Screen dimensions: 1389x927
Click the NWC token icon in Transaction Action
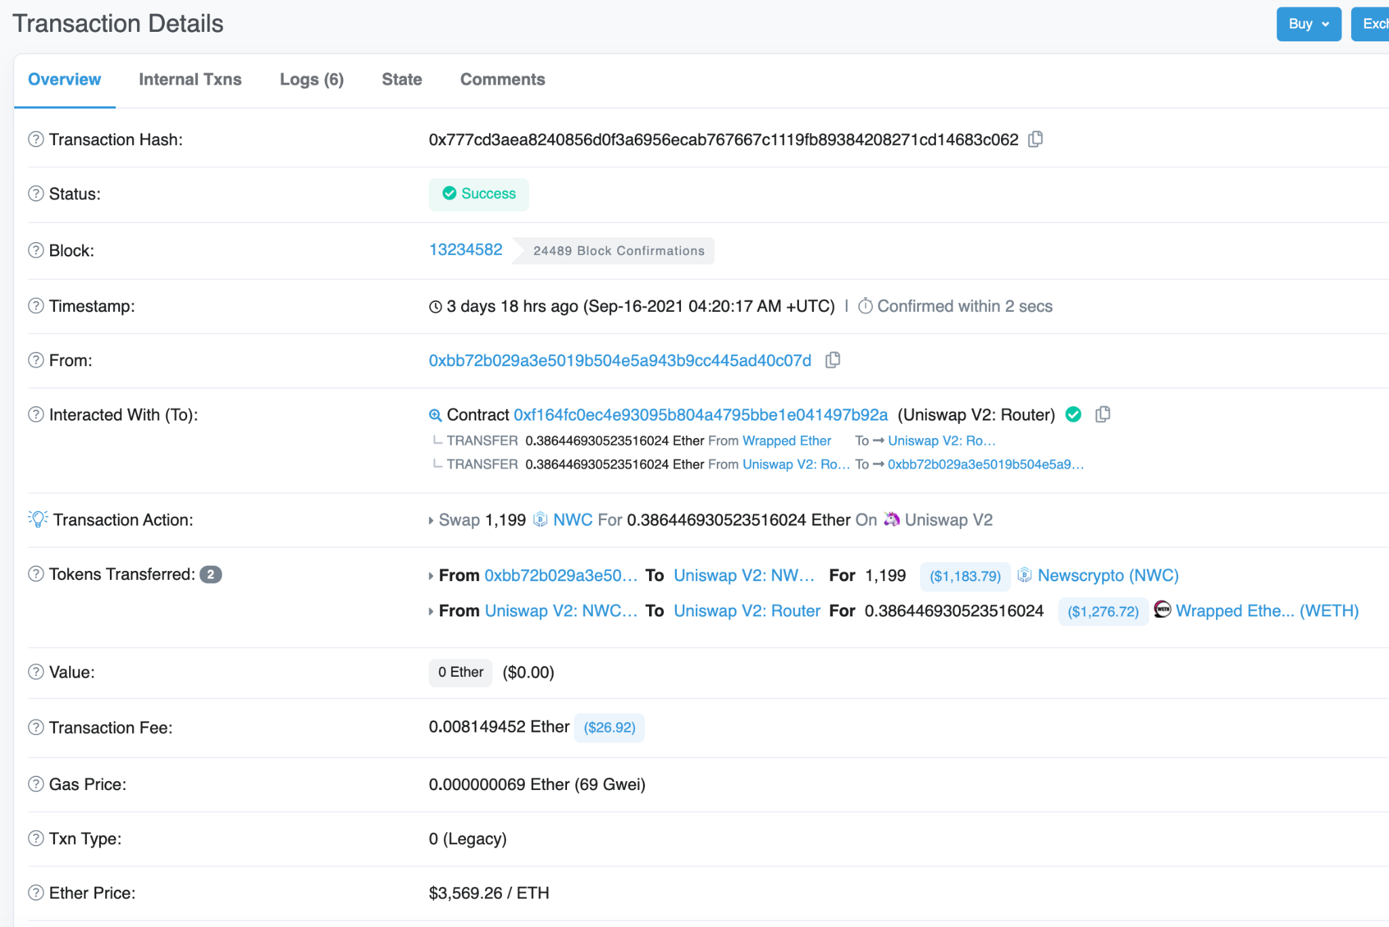point(540,519)
